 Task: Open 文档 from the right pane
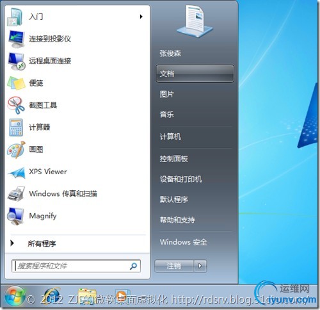[195, 74]
